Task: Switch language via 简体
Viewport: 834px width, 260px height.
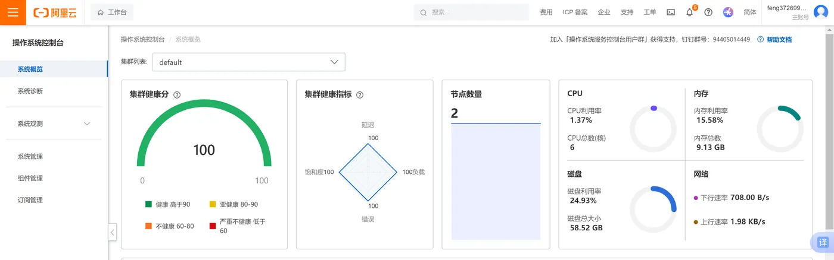Action: click(750, 12)
